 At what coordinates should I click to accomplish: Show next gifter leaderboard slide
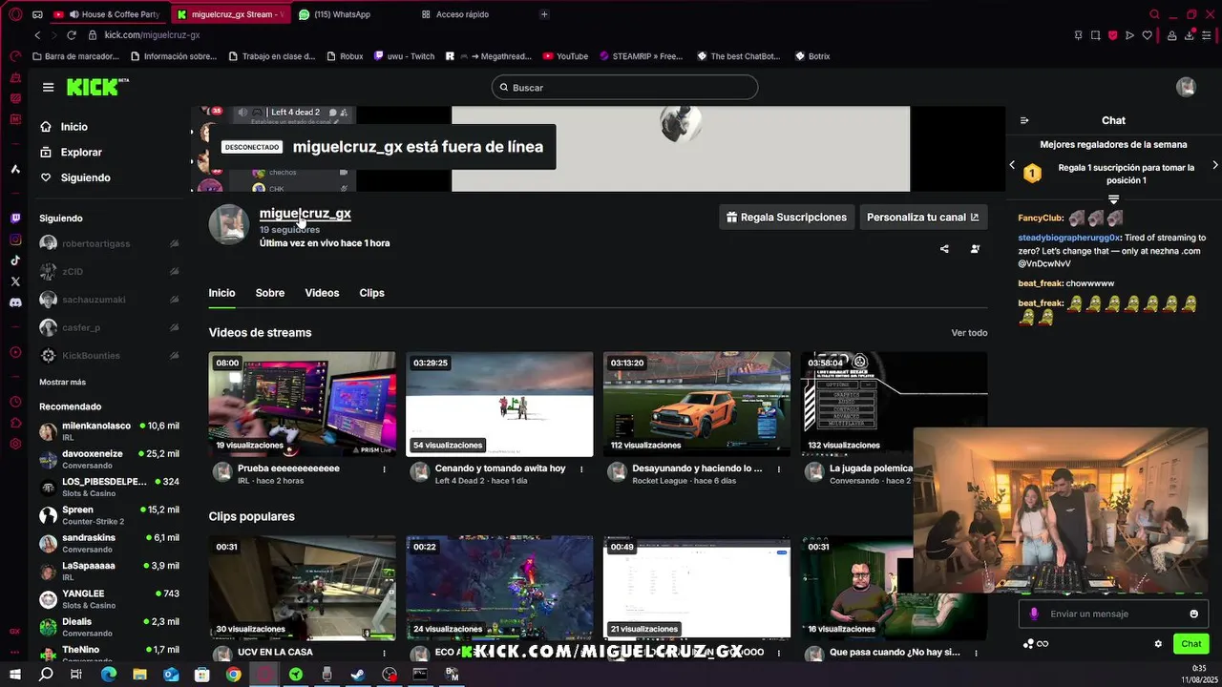click(1214, 165)
